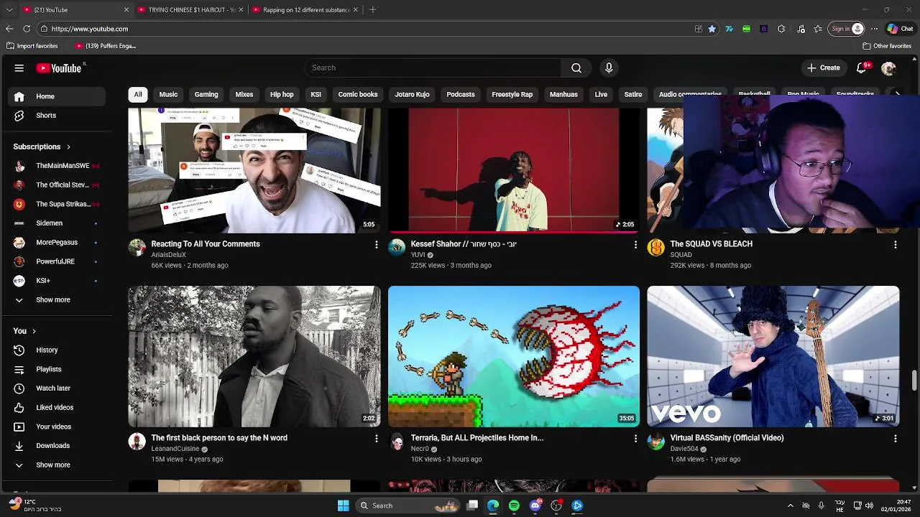
Task: Open the browser favorites list icon
Action: [818, 29]
